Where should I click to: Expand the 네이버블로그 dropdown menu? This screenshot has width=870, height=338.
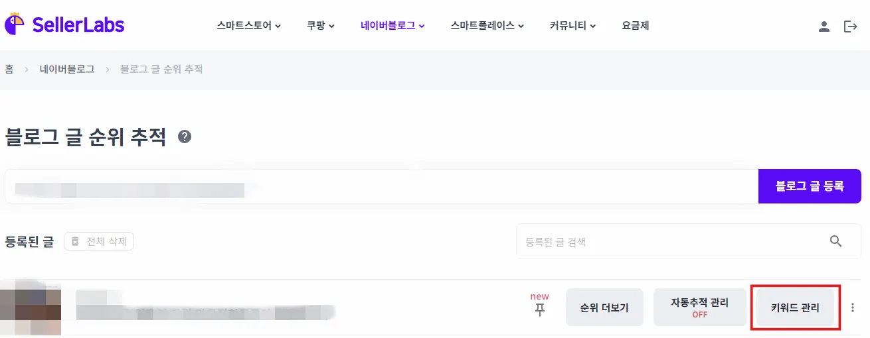pyautogui.click(x=392, y=27)
